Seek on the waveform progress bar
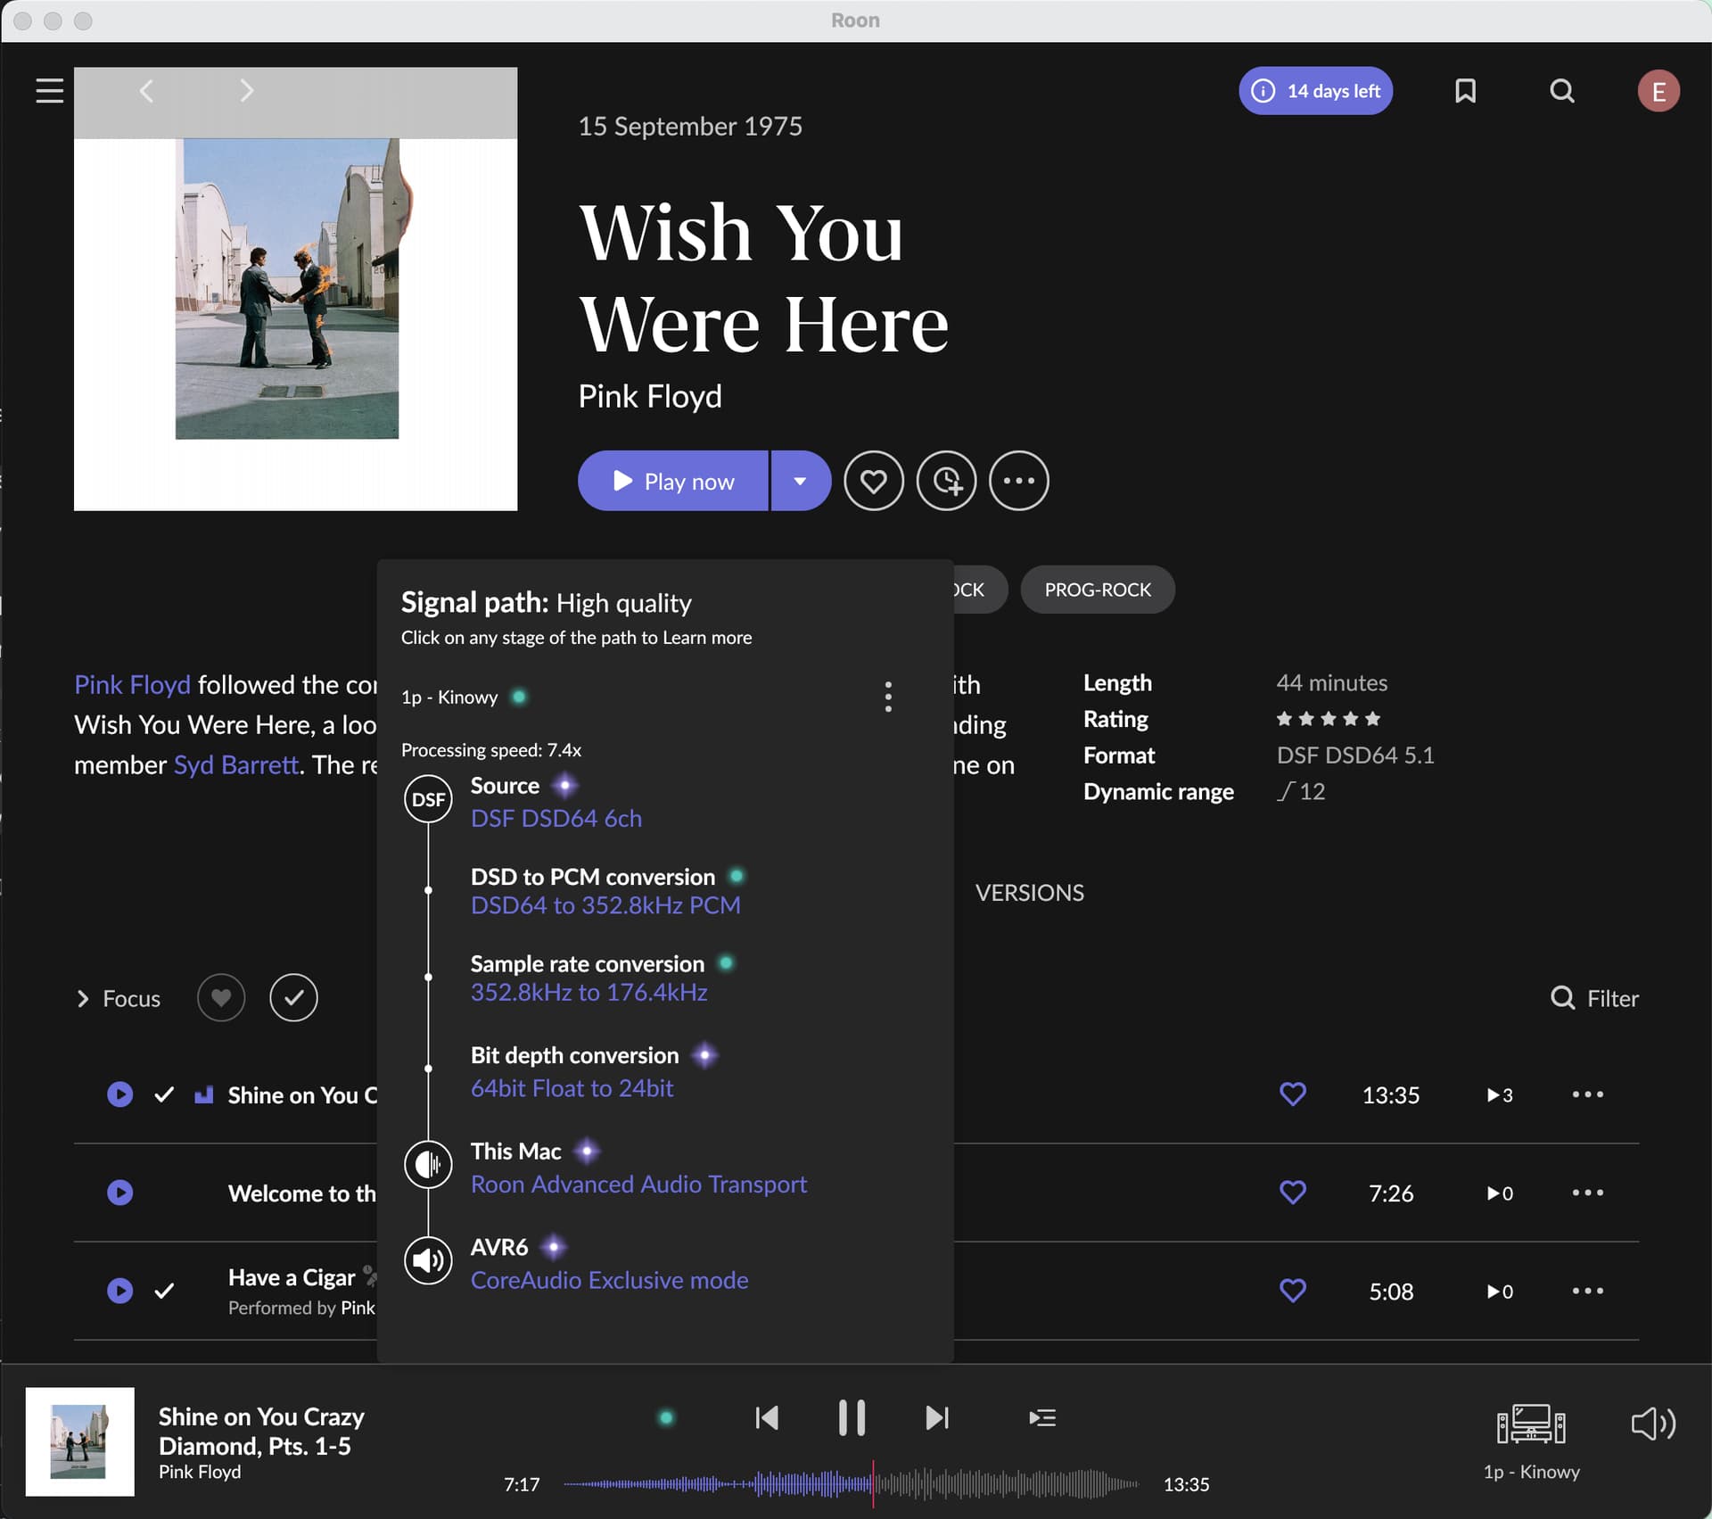Screen dimensions: 1712x1519 (x=852, y=1484)
